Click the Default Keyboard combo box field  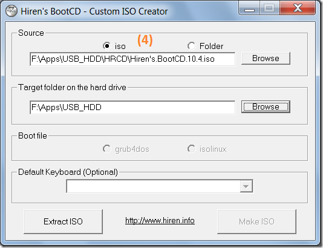(160, 186)
